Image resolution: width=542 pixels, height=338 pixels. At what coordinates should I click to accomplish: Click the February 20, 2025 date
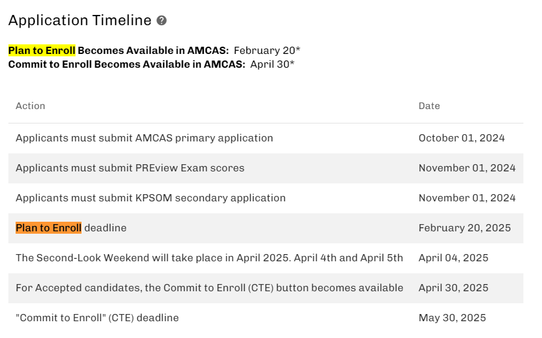pos(465,228)
